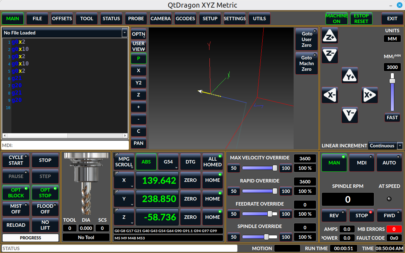Jog right using X+ arrow icon
This screenshot has height=253, width=405.
370,95
